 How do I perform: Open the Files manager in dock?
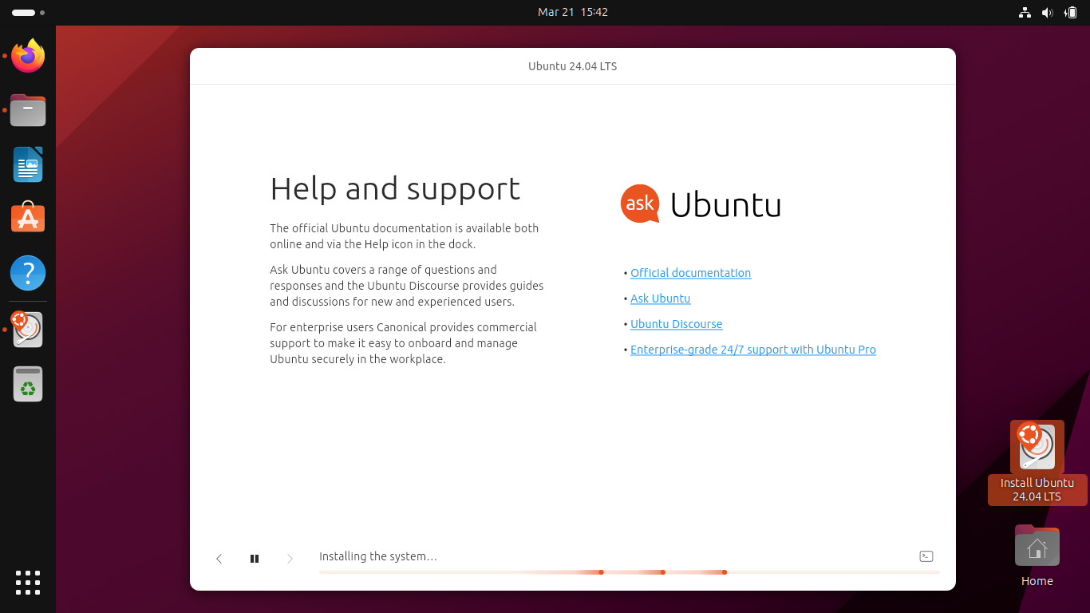click(x=28, y=110)
